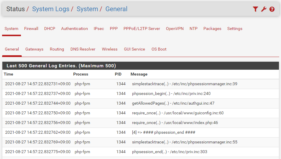Click message require_once index.php:46
This screenshot has height=159, width=281.
tap(175, 123)
